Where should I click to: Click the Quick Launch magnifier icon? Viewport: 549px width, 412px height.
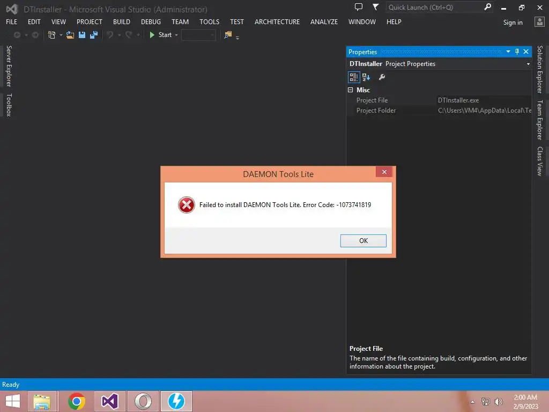pos(487,7)
